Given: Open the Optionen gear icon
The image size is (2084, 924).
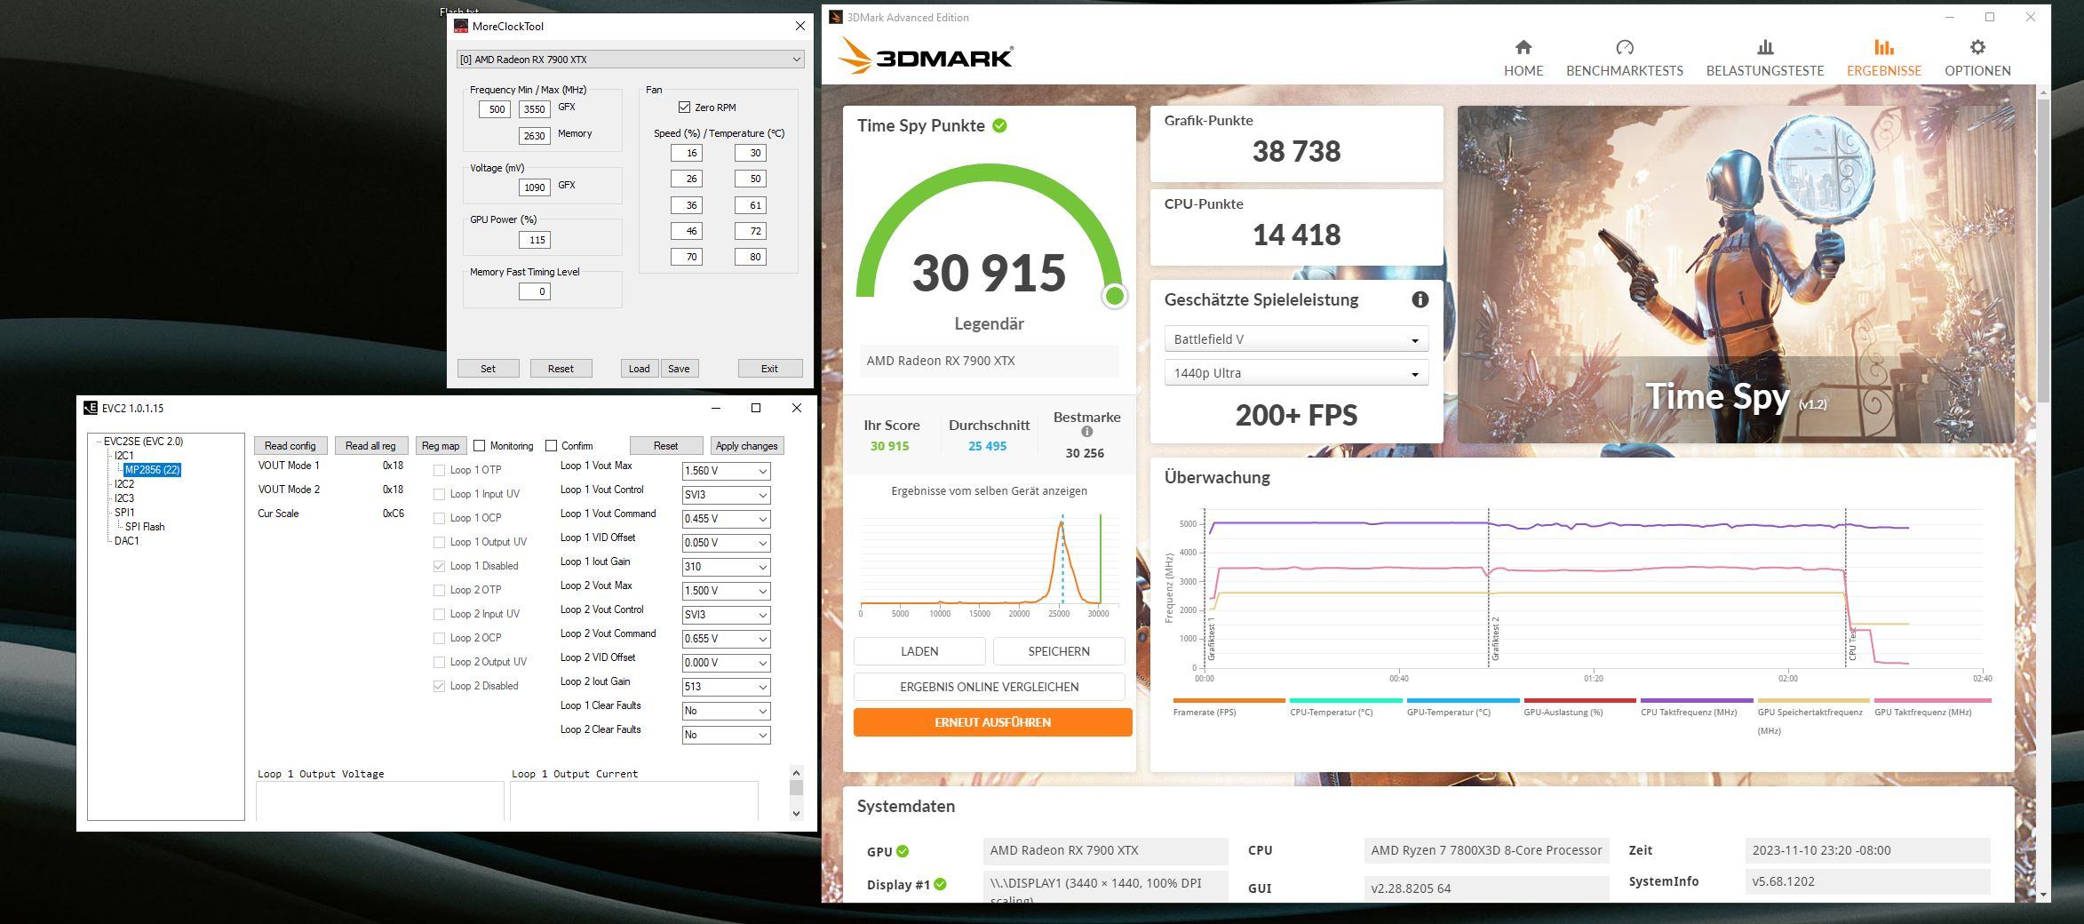Looking at the screenshot, I should [1977, 47].
